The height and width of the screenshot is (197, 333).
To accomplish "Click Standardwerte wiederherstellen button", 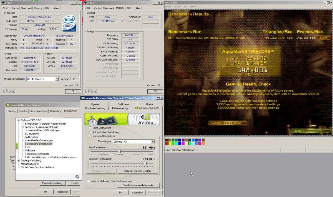I will [x=139, y=185].
